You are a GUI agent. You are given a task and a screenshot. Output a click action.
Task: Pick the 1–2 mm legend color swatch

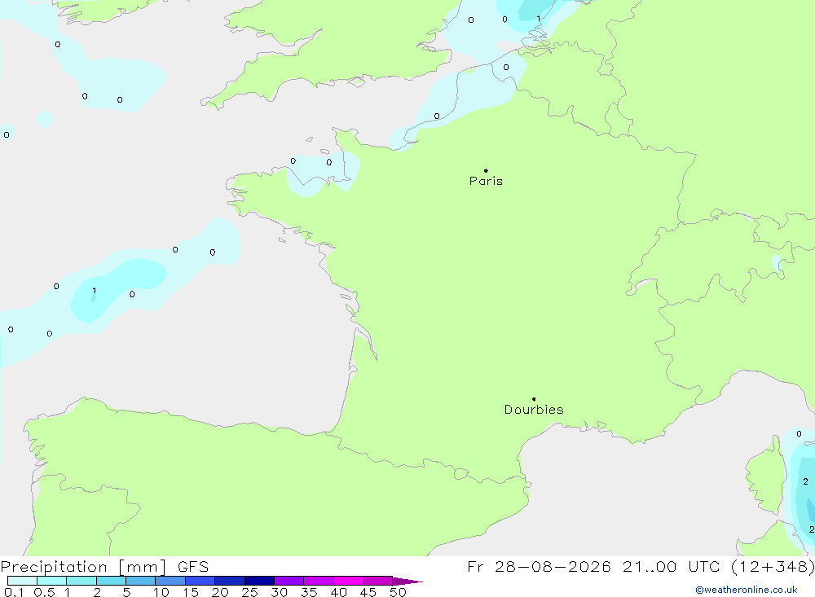click(x=81, y=581)
